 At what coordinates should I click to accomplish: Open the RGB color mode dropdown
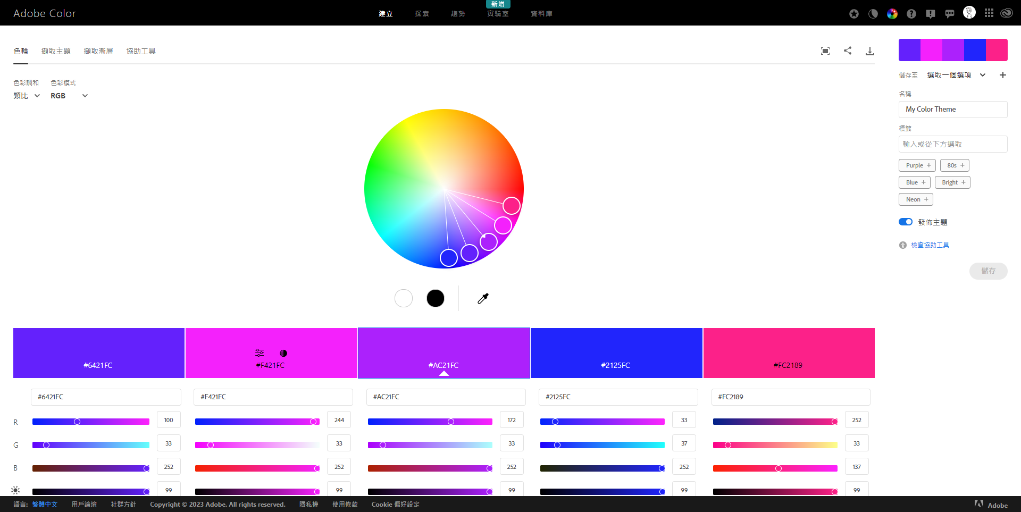[x=69, y=96]
